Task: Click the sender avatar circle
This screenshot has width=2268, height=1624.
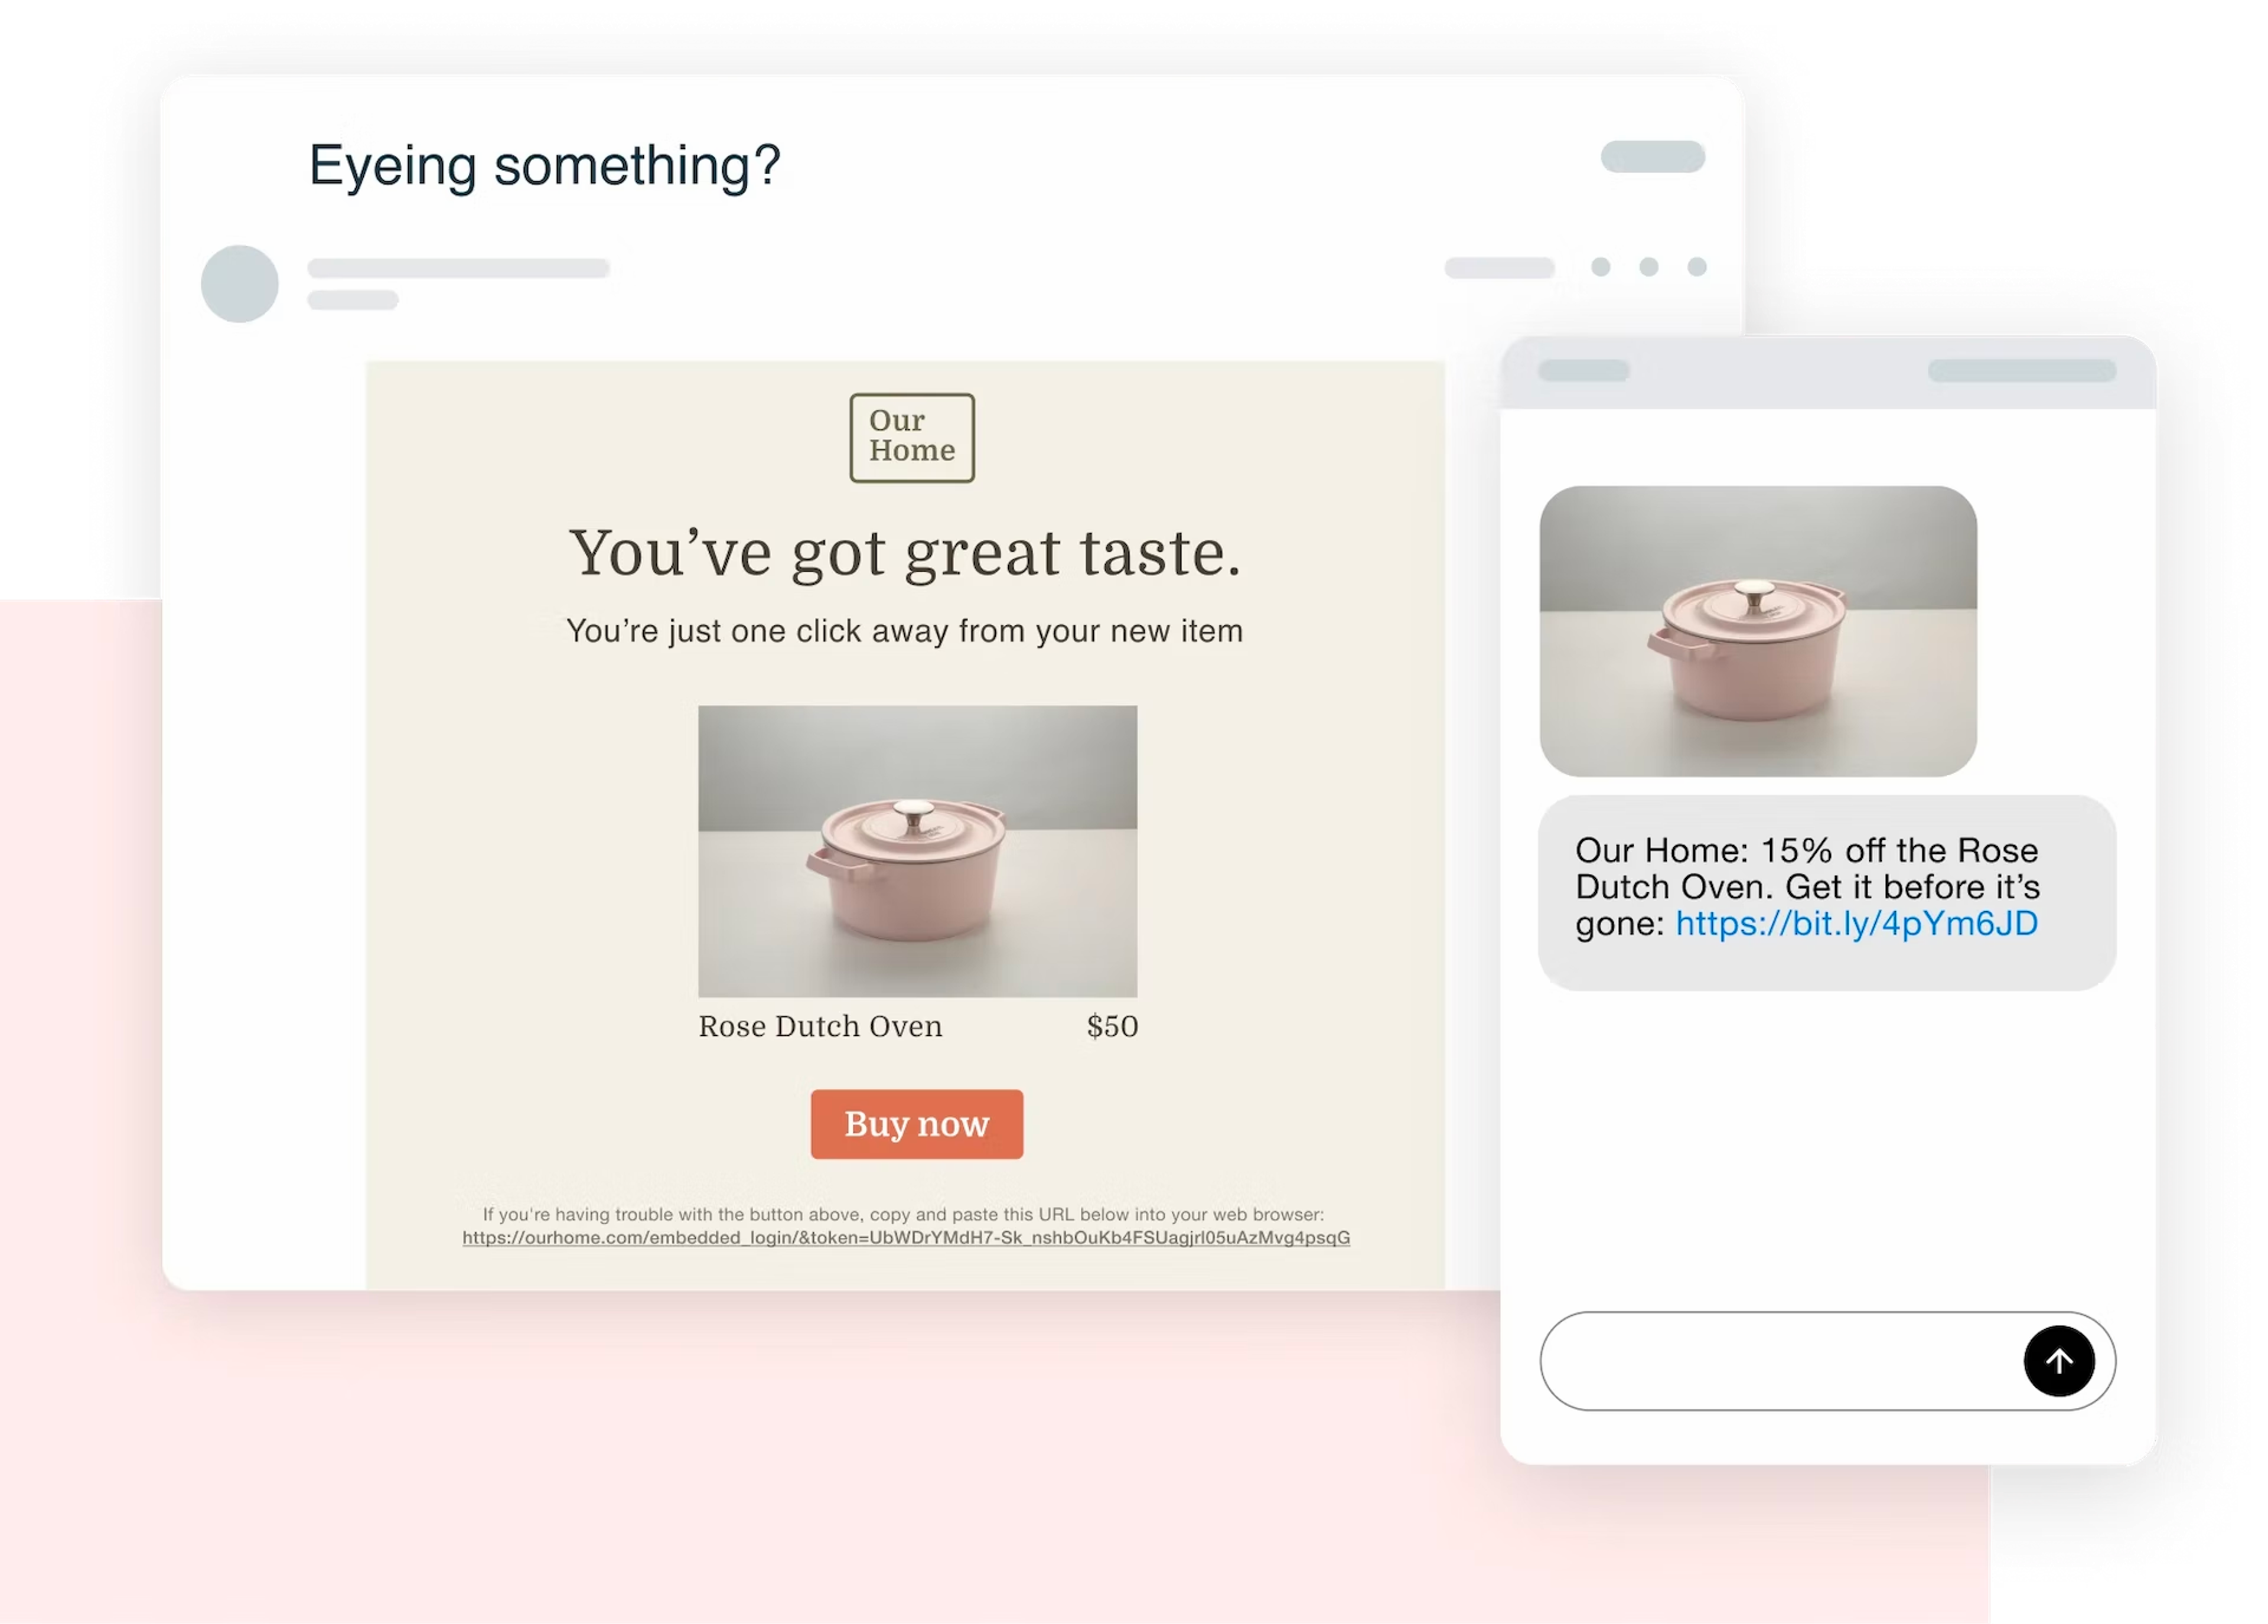Action: [x=239, y=283]
